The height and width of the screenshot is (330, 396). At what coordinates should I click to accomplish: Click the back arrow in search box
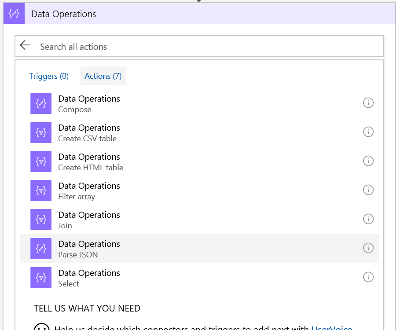pyautogui.click(x=26, y=45)
